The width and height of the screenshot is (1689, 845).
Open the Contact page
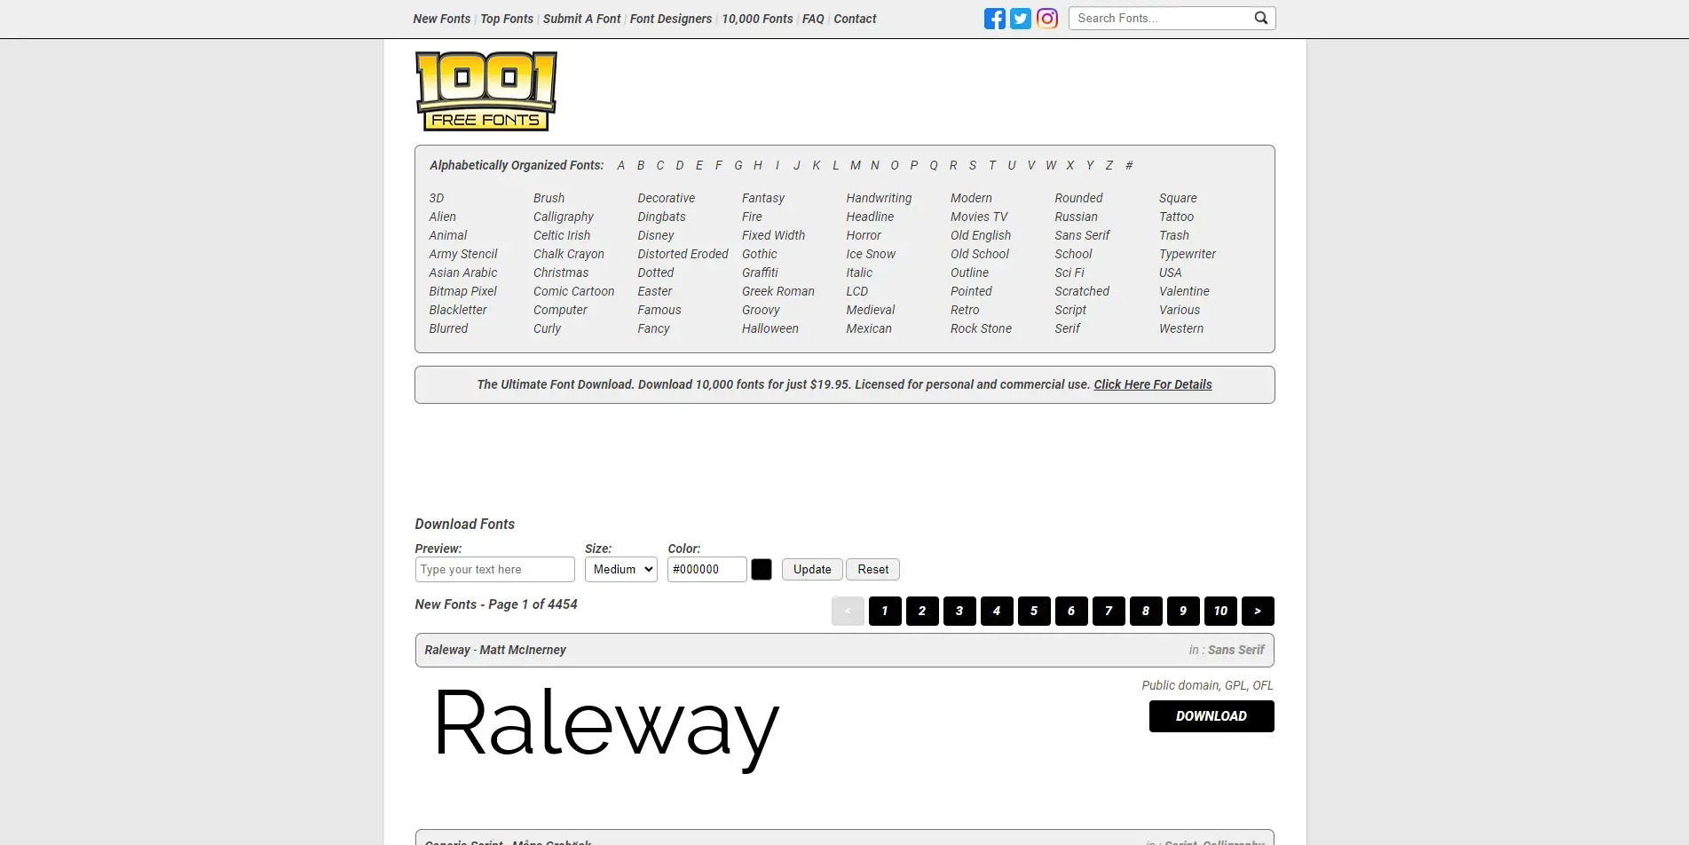click(855, 19)
